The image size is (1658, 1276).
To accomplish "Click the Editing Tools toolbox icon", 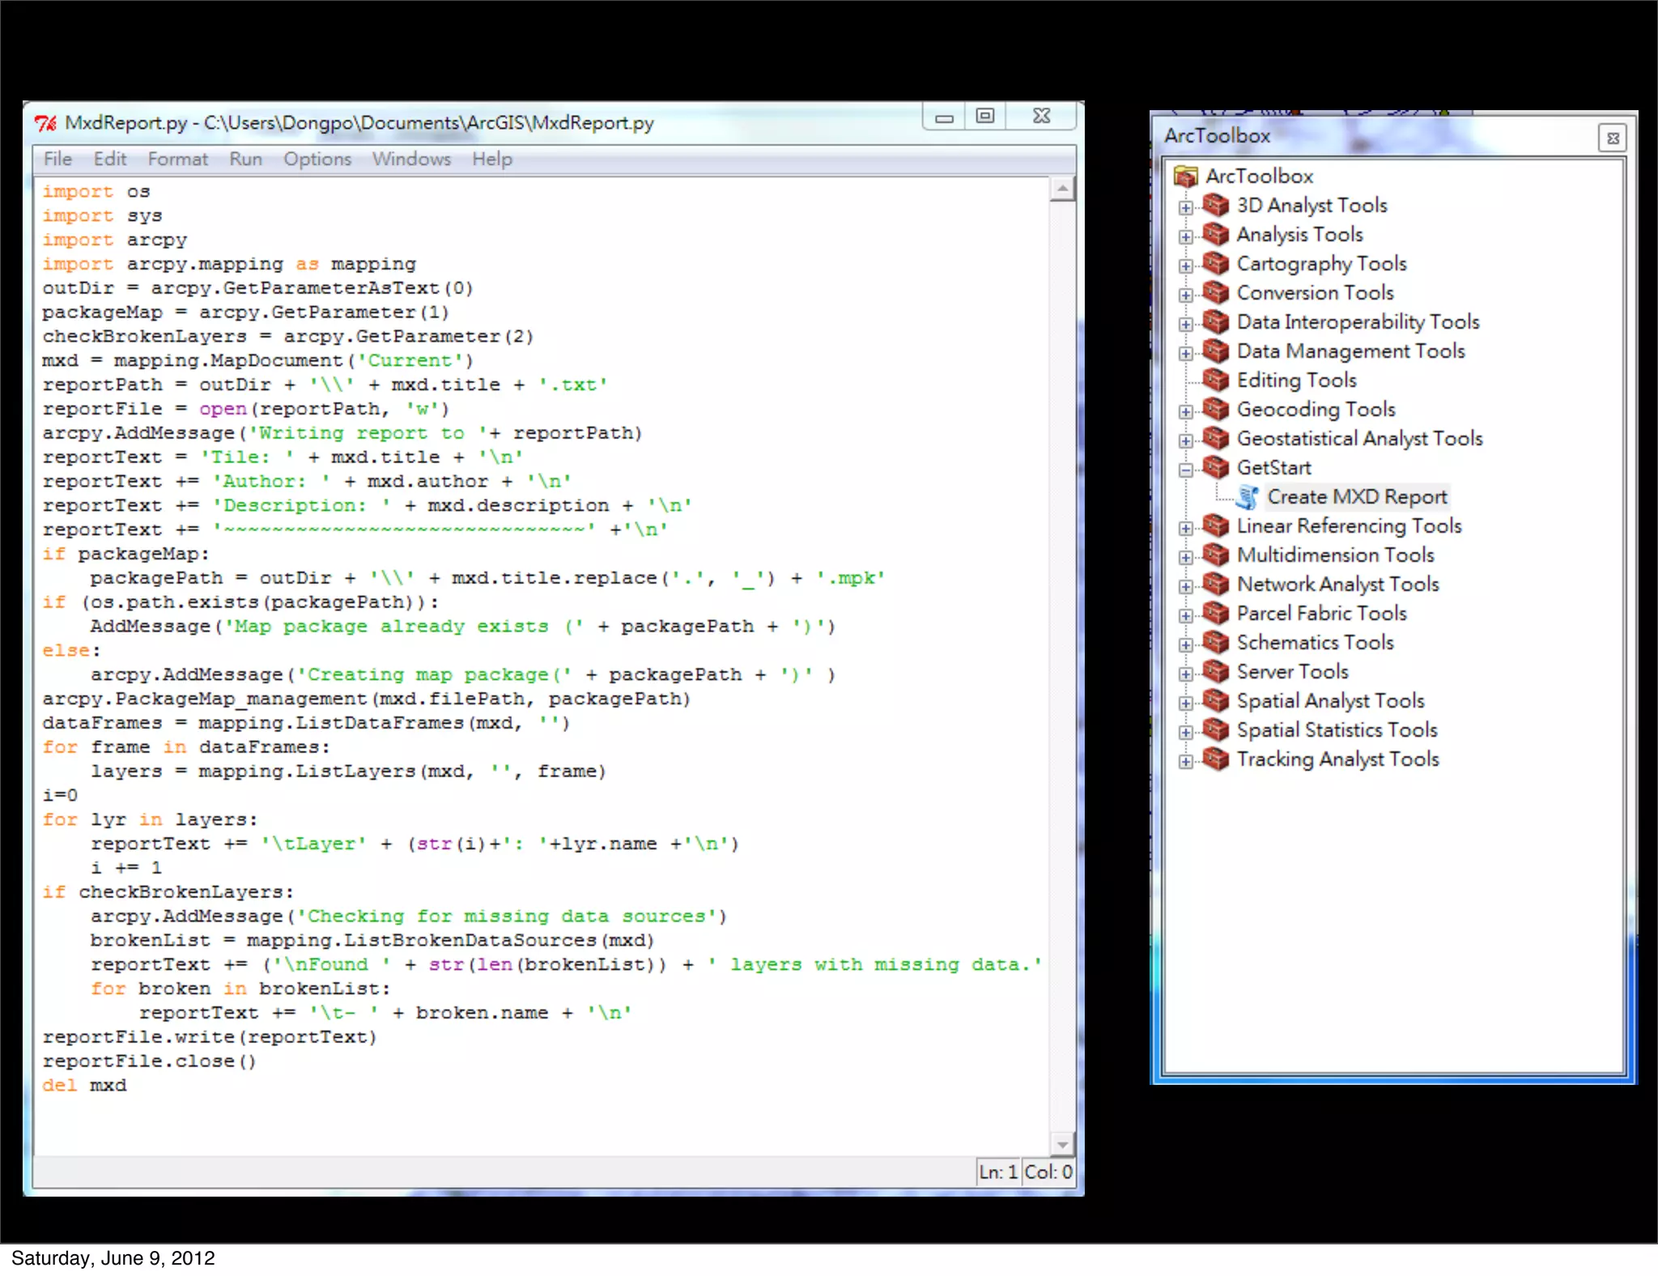I will [x=1215, y=380].
